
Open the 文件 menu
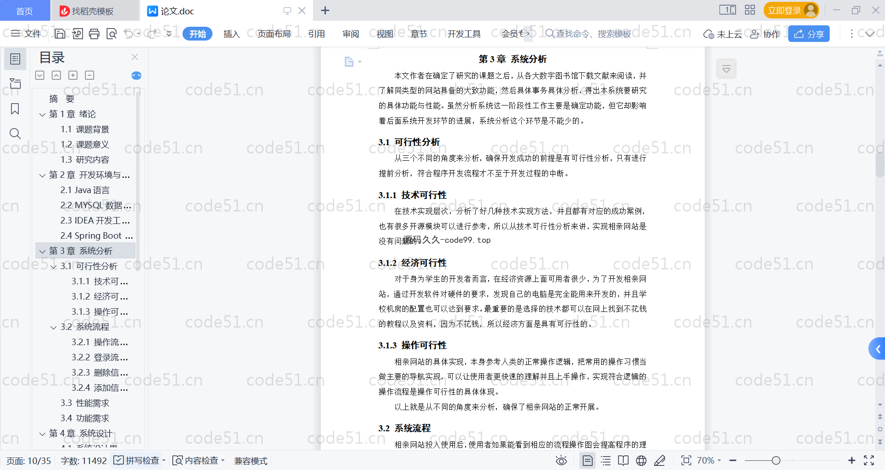point(26,34)
